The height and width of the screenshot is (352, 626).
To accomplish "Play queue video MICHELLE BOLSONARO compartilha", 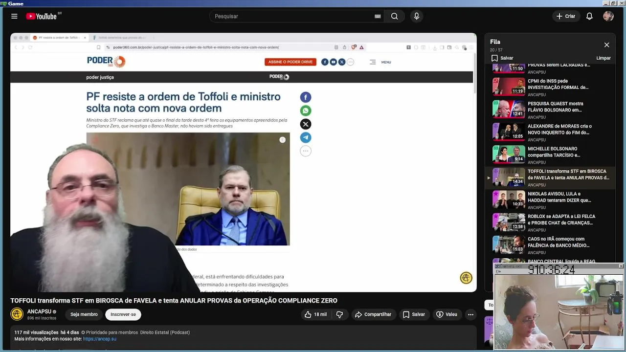I will click(551, 154).
